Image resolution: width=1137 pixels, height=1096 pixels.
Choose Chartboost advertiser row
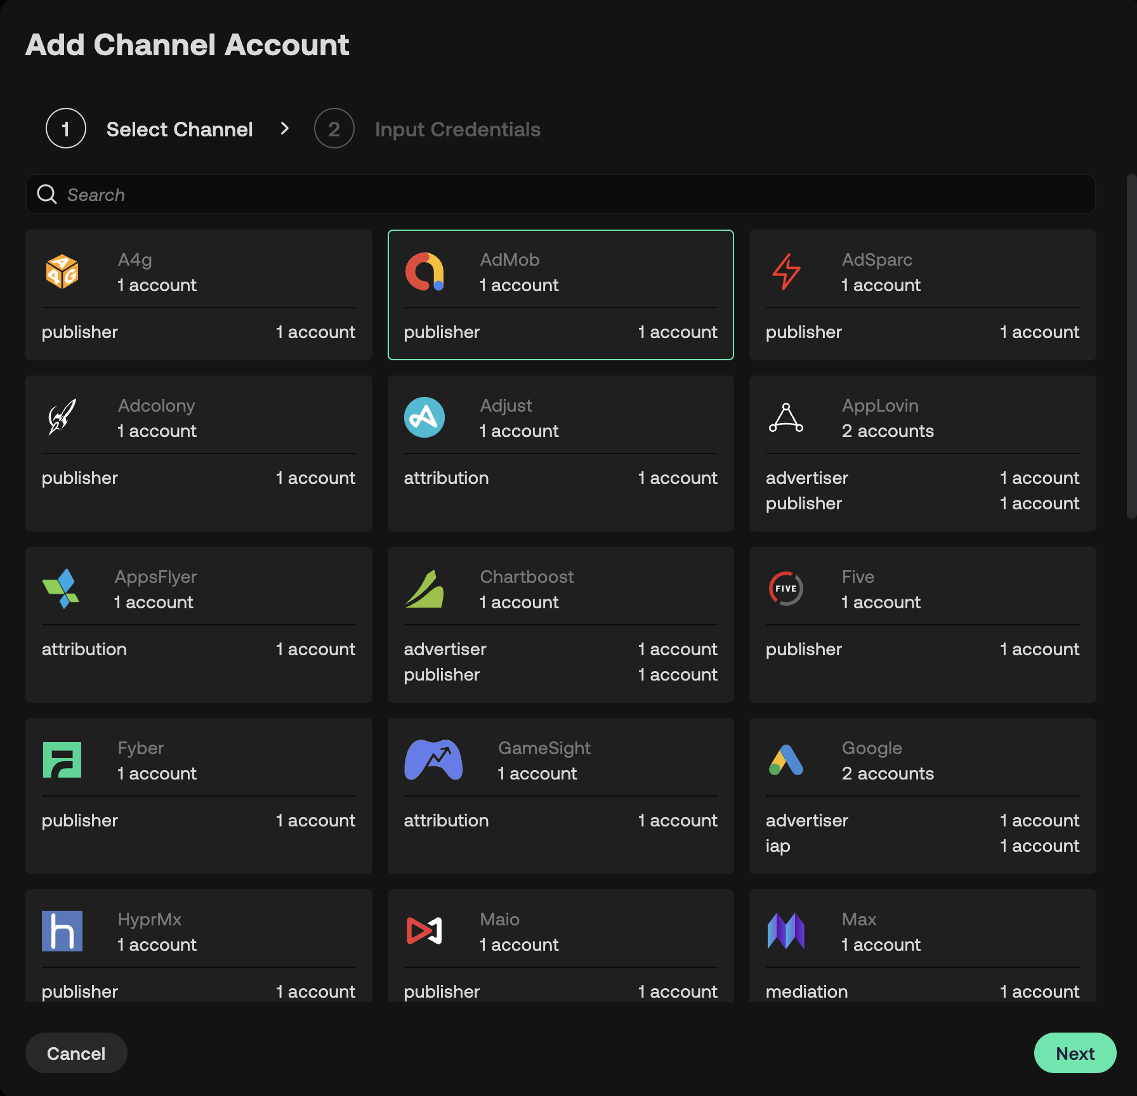(561, 649)
